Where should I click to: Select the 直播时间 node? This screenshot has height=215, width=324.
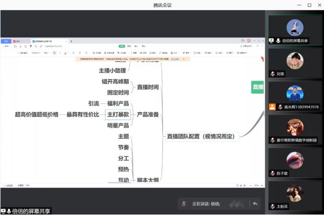148,87
